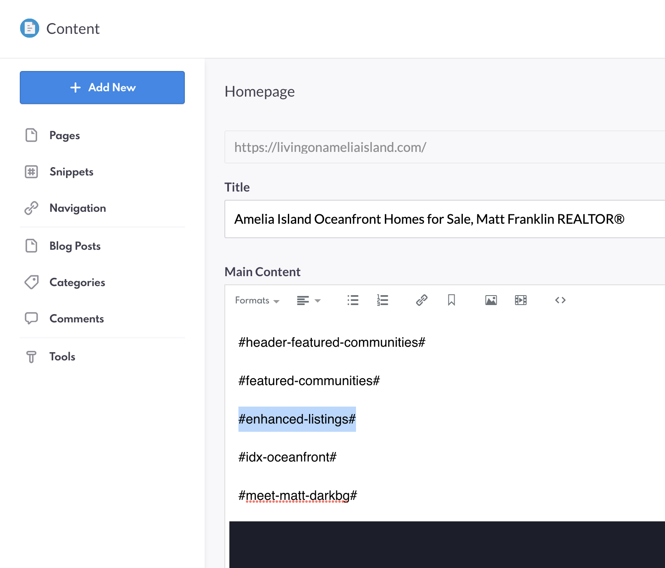The height and width of the screenshot is (568, 665).
Task: Insert a bulleted list
Action: click(x=353, y=300)
